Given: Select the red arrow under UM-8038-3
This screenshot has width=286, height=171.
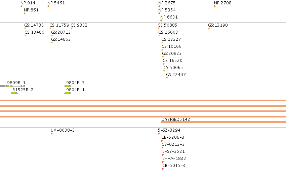Looking at the screenshot, I should [x=52, y=134].
